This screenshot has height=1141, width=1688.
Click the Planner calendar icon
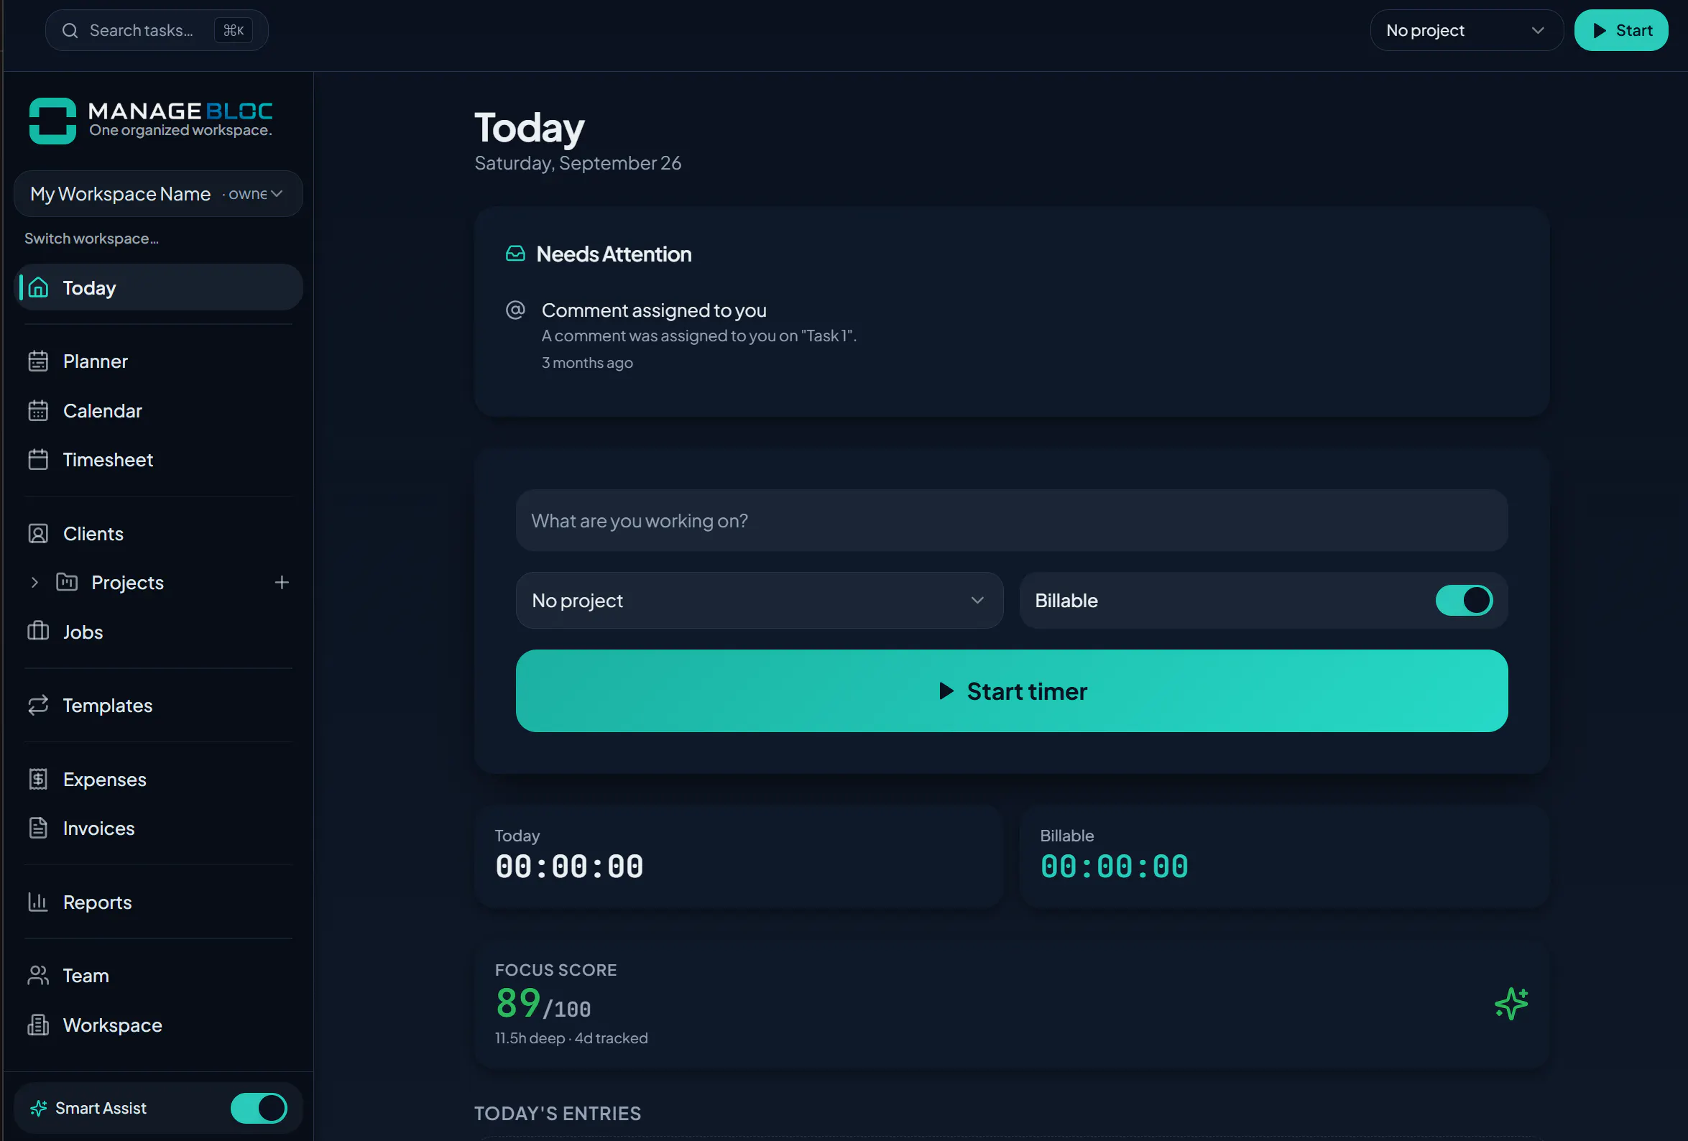(39, 361)
